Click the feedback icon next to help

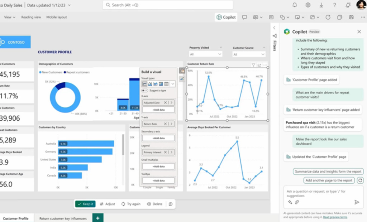[348, 5]
